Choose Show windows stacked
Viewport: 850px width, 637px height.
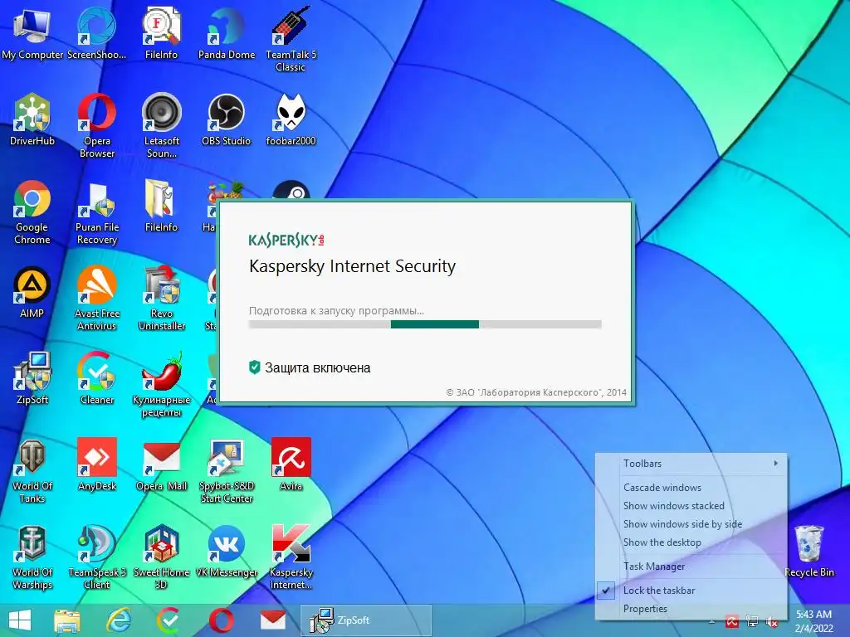click(x=691, y=505)
